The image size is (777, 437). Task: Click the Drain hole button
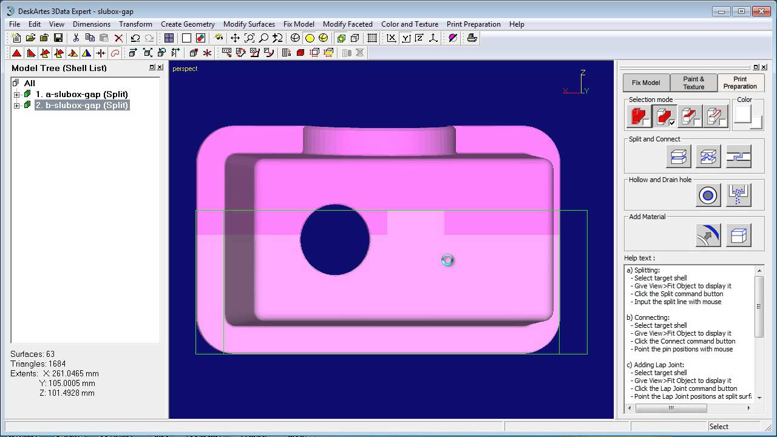click(x=738, y=195)
